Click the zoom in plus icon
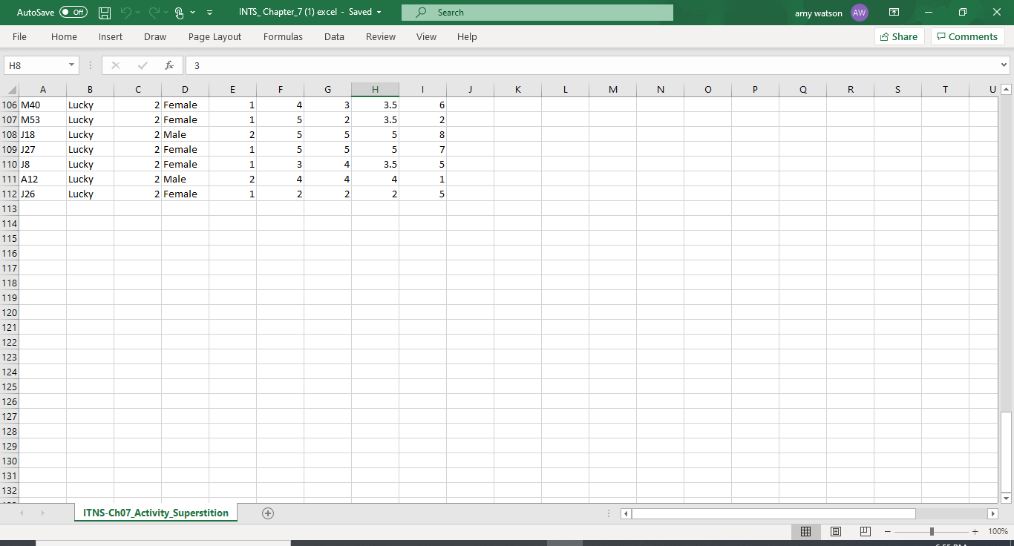1014x546 pixels. (x=975, y=532)
